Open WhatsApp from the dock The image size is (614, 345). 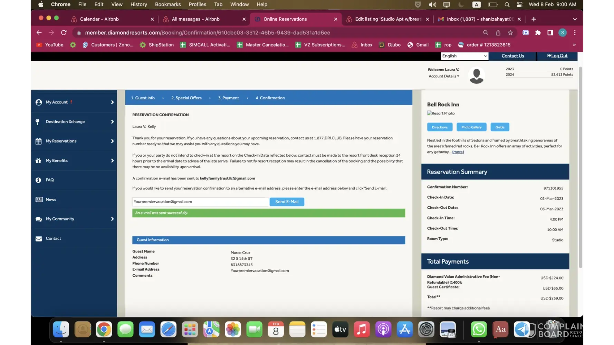(x=479, y=329)
